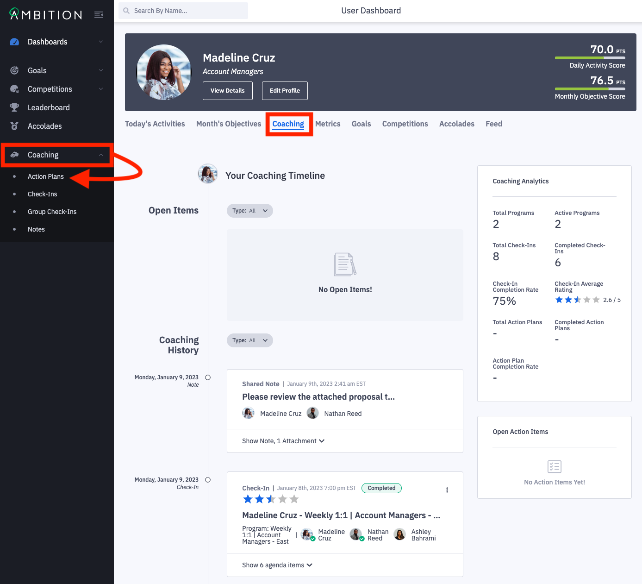Click Madeline Cruz's avatar in Shared Note
The height and width of the screenshot is (584, 642).
(x=249, y=413)
